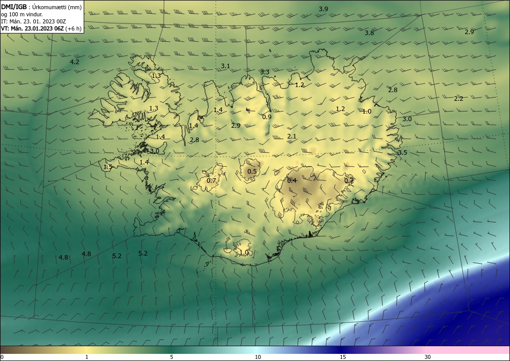Select the 3.3 value label
Viewport: 510px width, 361px height.
tap(265, 72)
